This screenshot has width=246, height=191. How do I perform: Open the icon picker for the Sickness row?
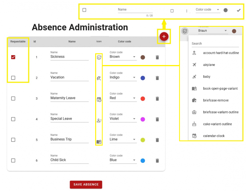pos(99,57)
